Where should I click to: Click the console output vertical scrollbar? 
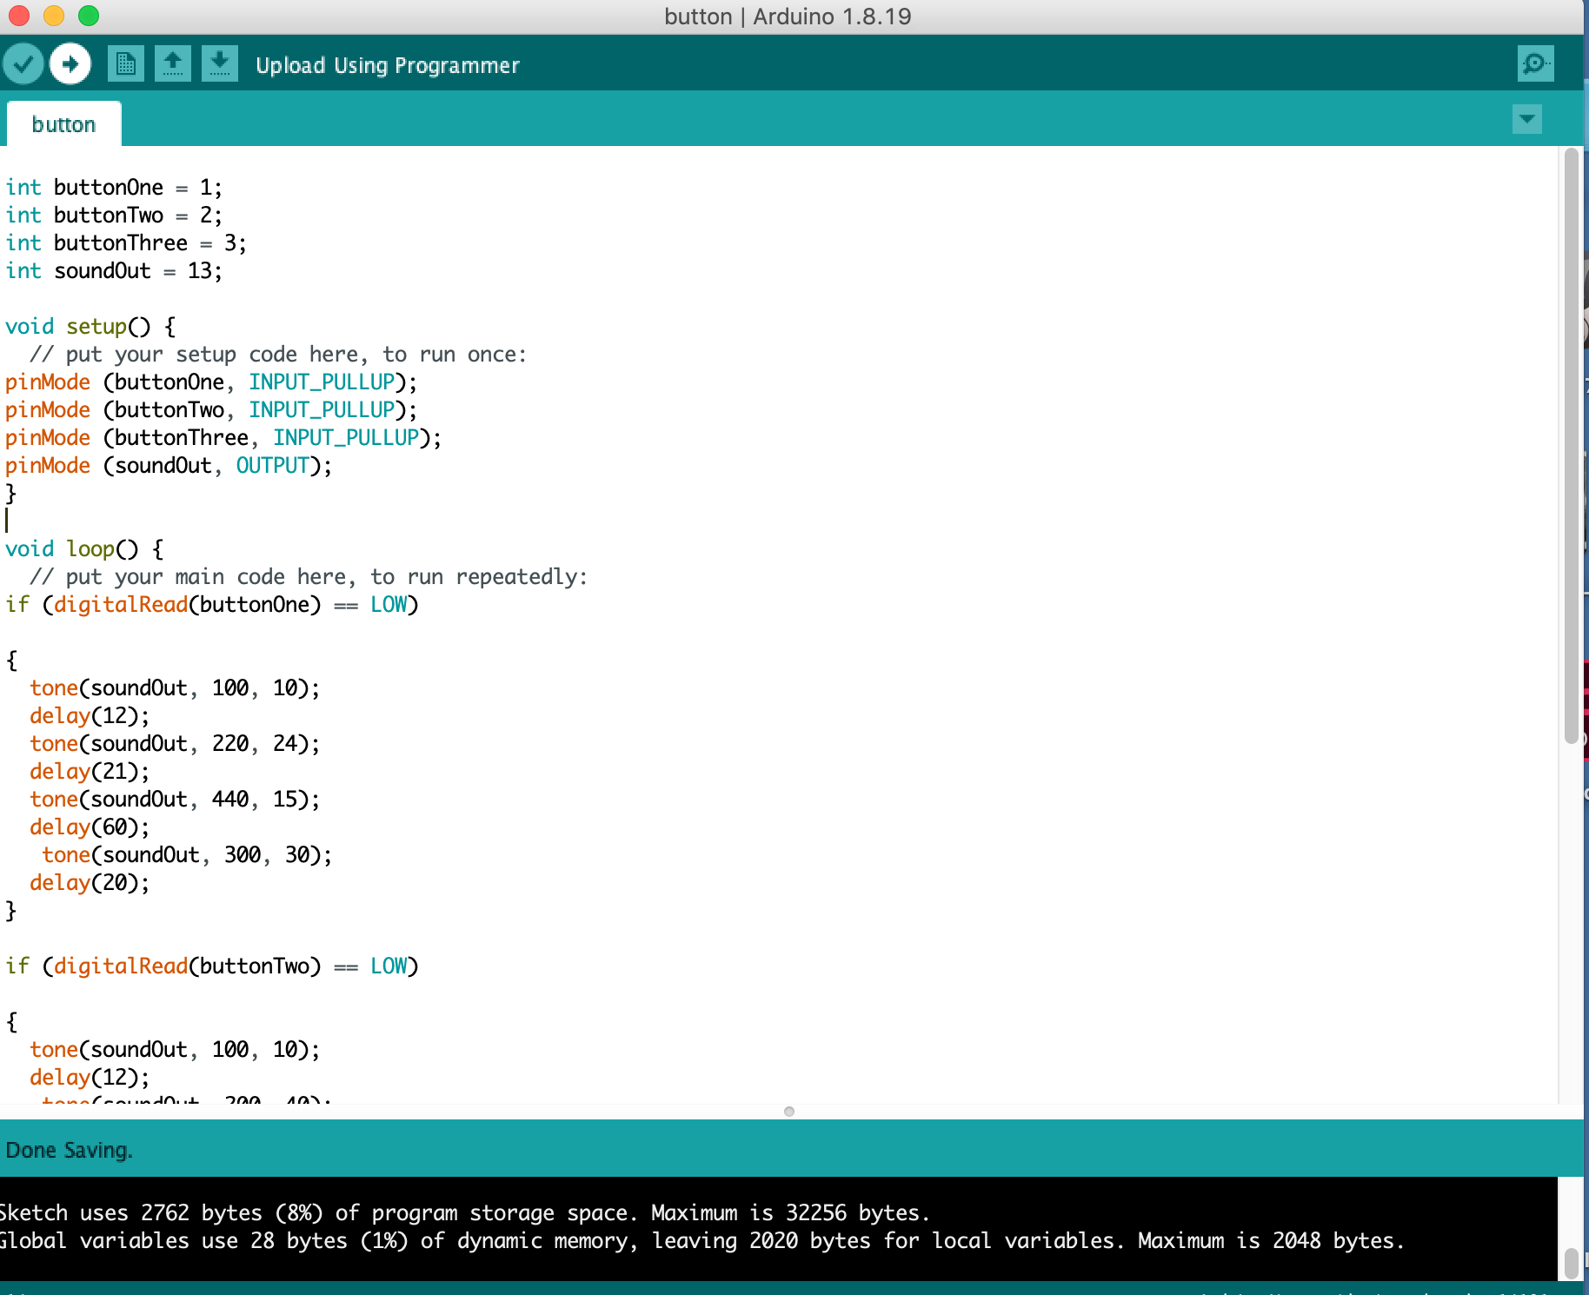tap(1571, 1263)
